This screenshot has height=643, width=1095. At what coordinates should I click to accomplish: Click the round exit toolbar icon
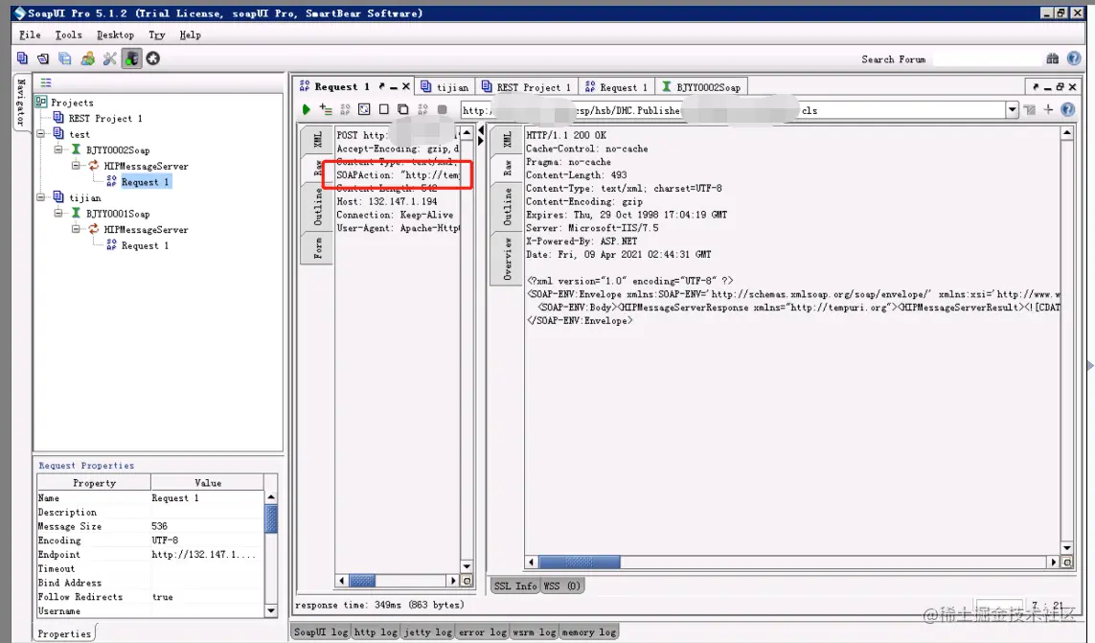click(x=153, y=58)
